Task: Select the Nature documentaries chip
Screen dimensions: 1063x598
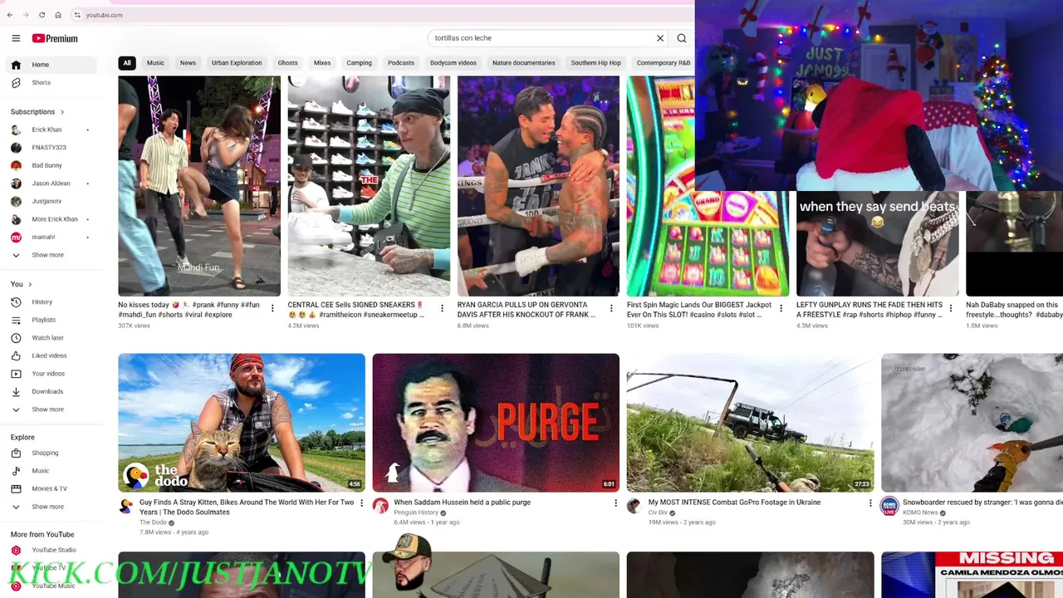Action: click(x=523, y=63)
